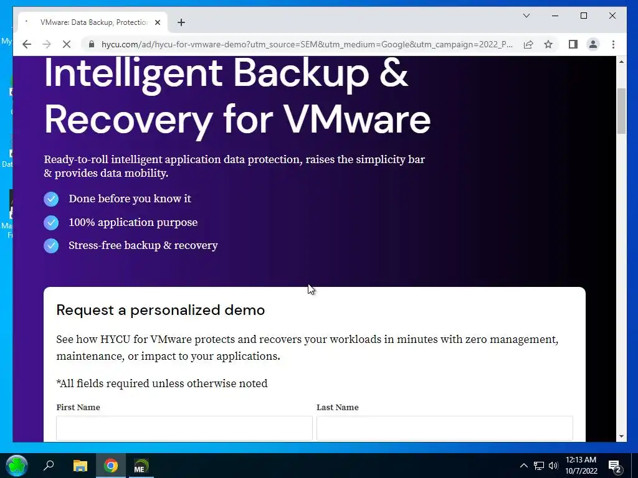The width and height of the screenshot is (638, 478).
Task: Open a new tab with plus button
Action: 181,22
